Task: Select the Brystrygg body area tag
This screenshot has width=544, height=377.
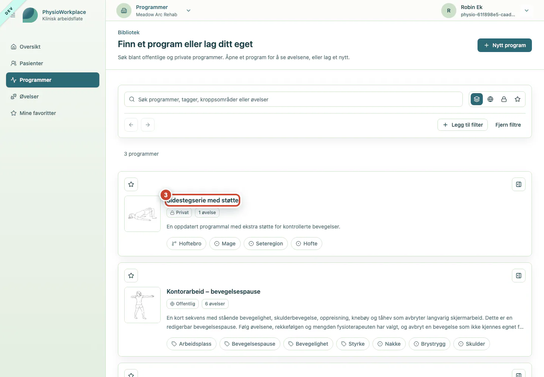Action: 430,344
